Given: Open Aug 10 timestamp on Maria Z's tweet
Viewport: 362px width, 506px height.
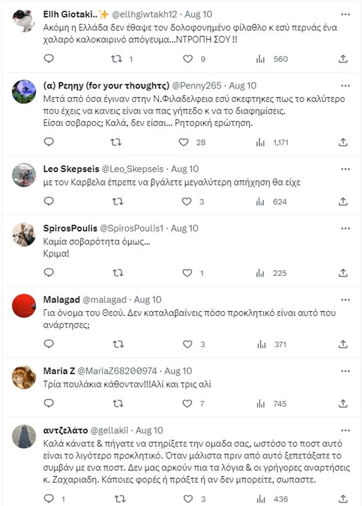Looking at the screenshot, I should pyautogui.click(x=178, y=371).
